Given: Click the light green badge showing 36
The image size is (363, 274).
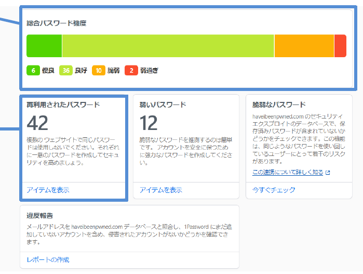Looking at the screenshot, I should point(66,71).
